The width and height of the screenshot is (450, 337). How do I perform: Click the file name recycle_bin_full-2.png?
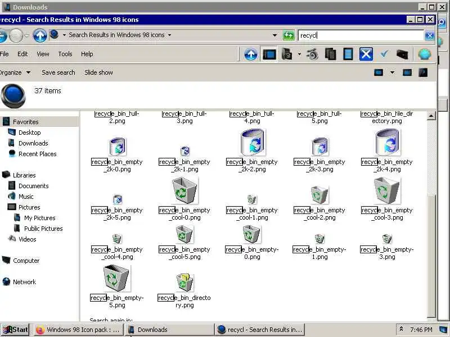[117, 117]
